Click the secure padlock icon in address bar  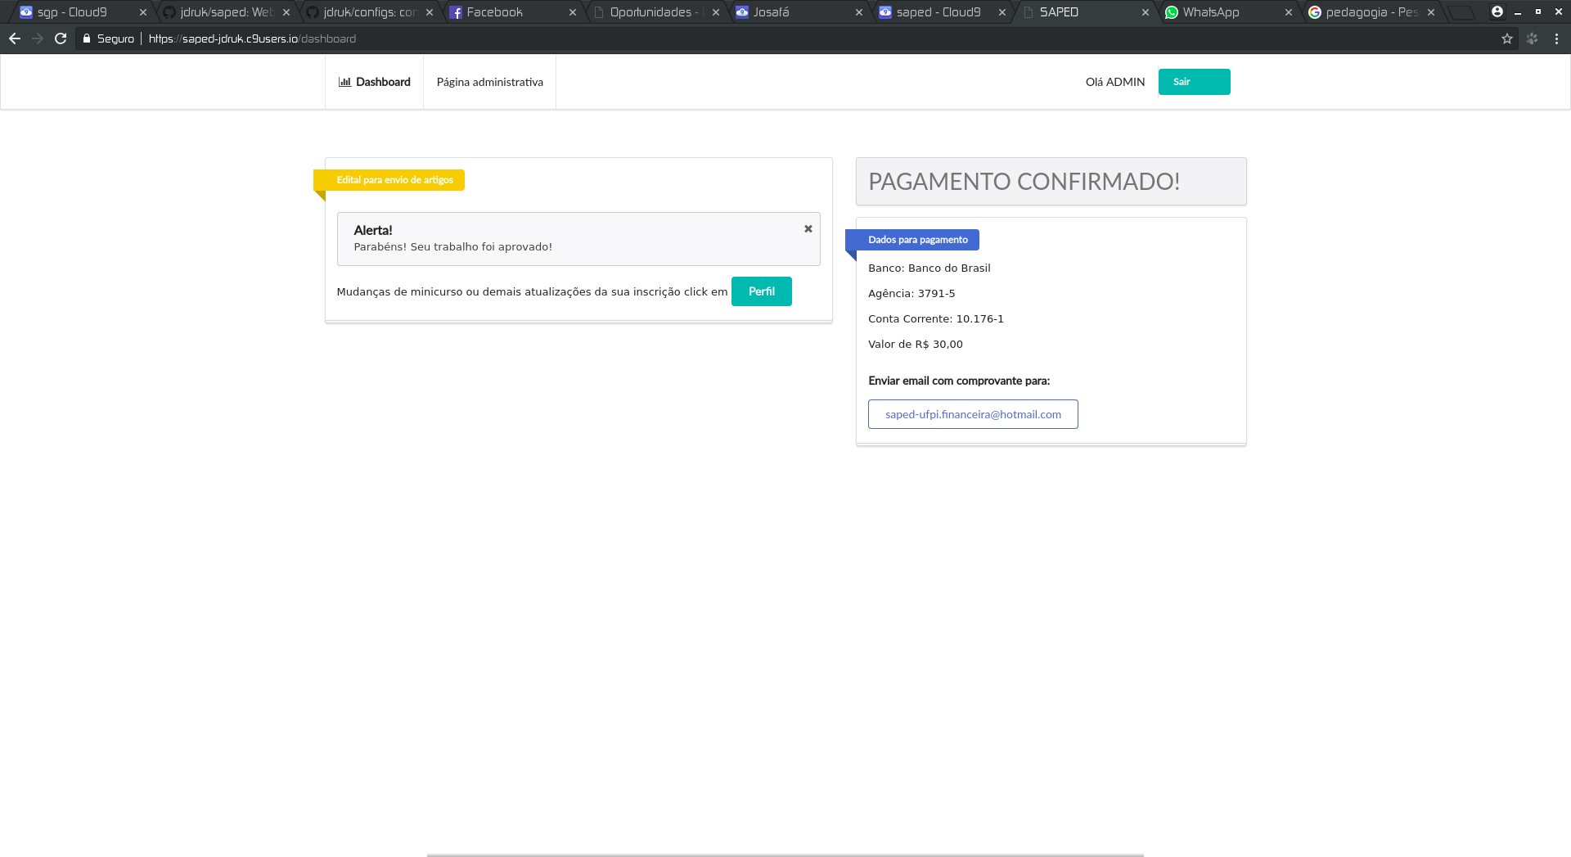[87, 38]
